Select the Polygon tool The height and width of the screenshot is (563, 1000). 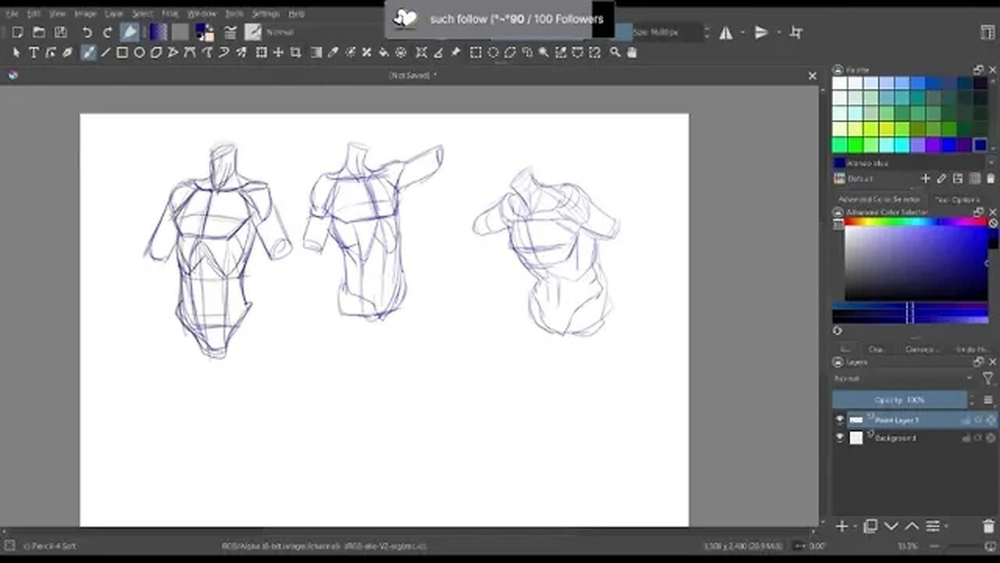coord(156,52)
